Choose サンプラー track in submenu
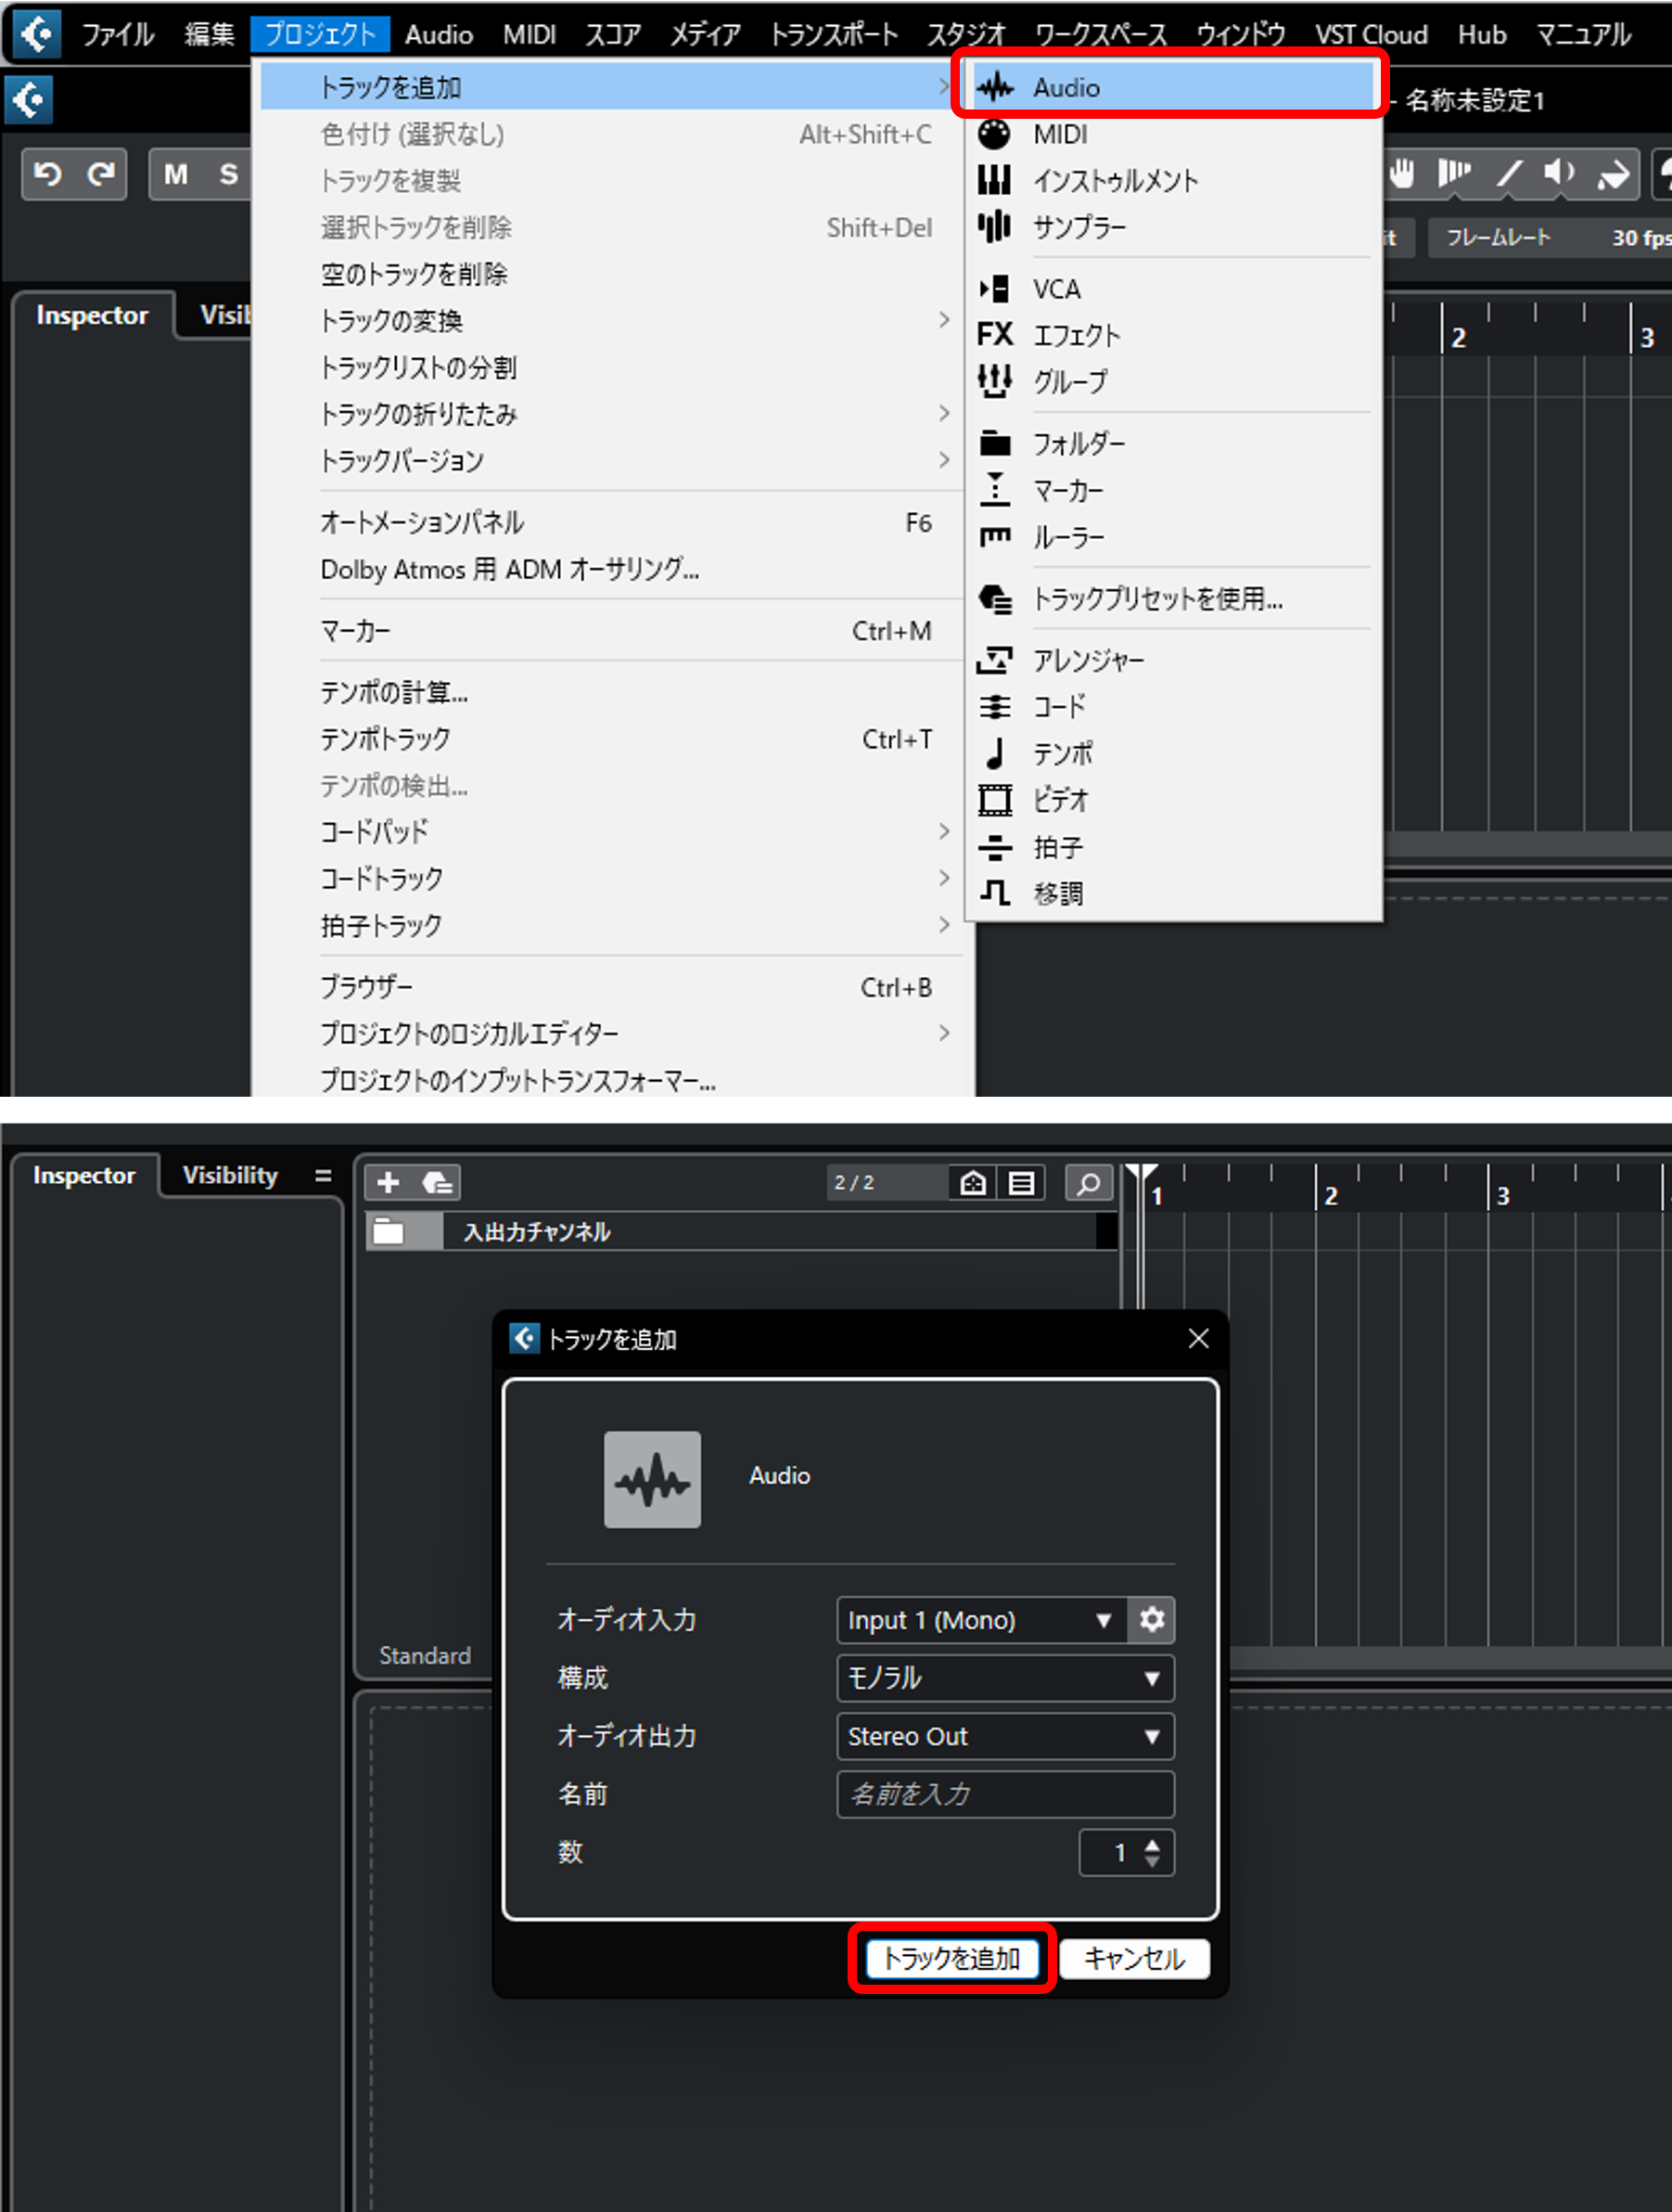Viewport: 1672px width, 2212px height. pyautogui.click(x=1171, y=227)
